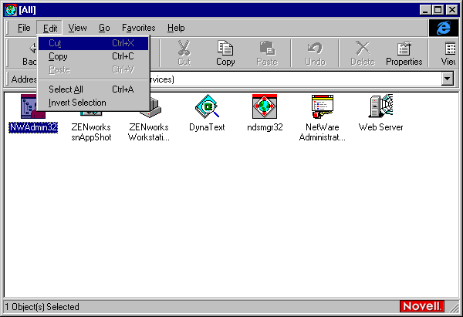Open the Favorites menu

tap(138, 28)
